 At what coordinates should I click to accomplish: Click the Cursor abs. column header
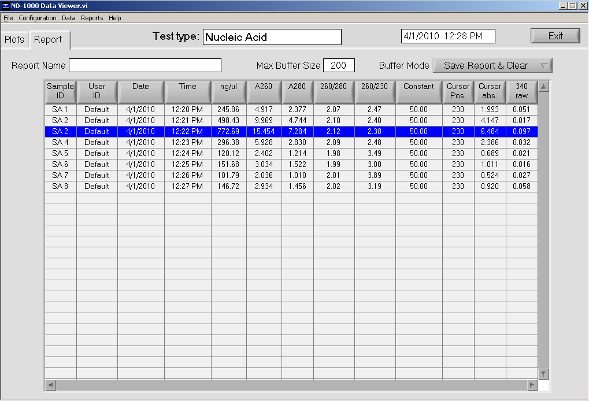click(490, 92)
